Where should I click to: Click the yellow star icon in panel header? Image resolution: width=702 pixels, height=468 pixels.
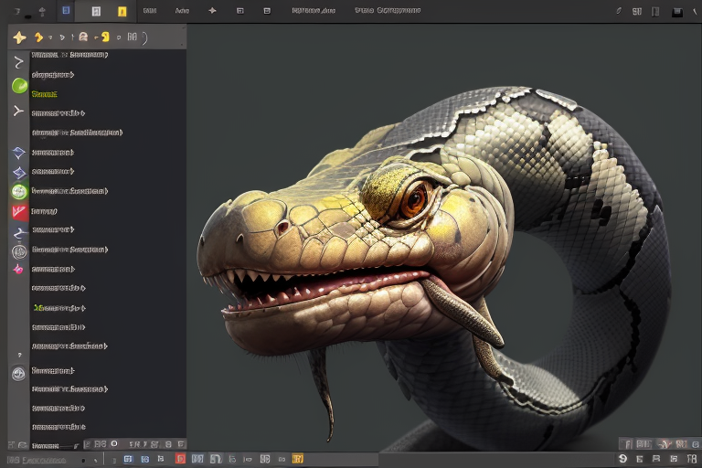click(x=19, y=37)
